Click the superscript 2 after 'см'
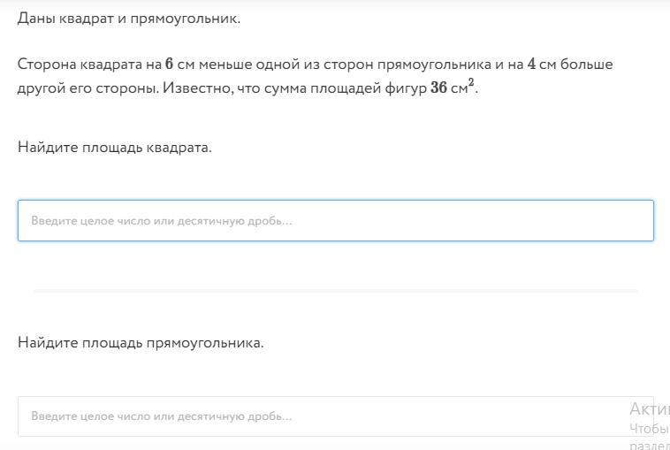Screen dimensions: 670x450 coord(471,81)
